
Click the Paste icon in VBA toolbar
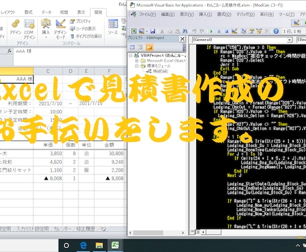click(177, 31)
